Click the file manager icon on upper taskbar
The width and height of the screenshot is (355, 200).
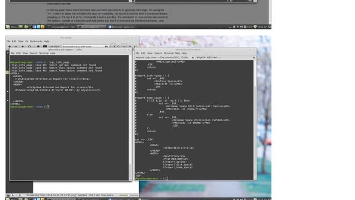[26, 27]
